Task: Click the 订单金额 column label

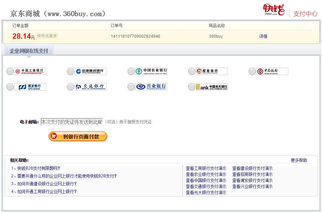Action: 20,26
